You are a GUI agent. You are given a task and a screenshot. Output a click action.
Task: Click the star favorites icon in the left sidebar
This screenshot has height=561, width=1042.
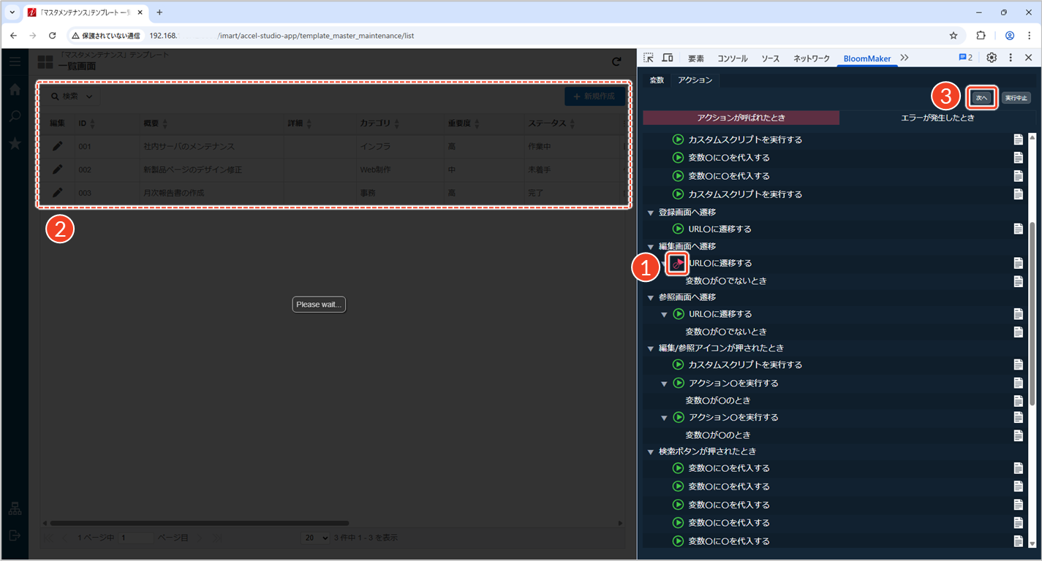15,143
